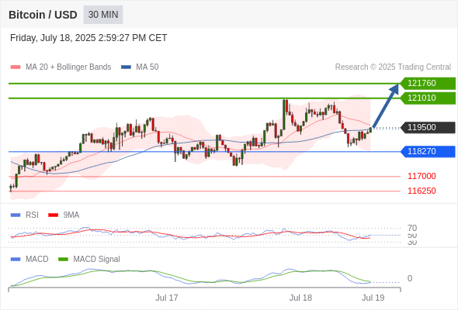Click the MA 50 legend swatch
This screenshot has width=458, height=310.
127,67
